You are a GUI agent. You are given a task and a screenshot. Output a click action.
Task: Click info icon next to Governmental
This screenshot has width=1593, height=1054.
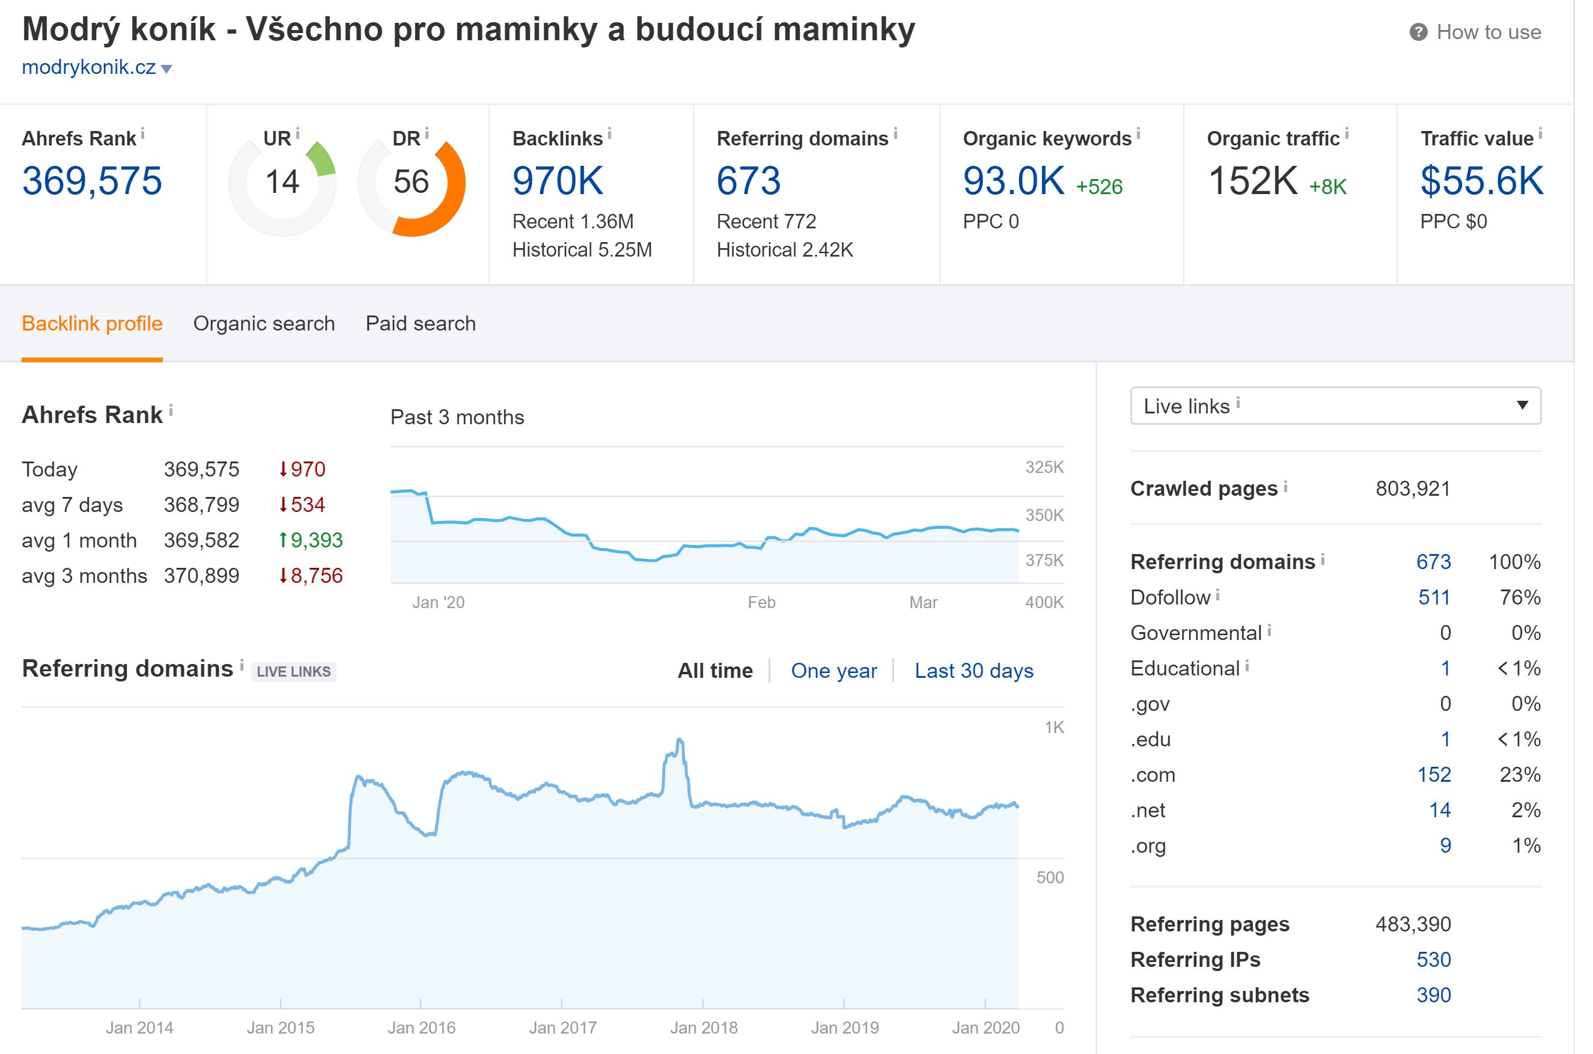point(1269,629)
